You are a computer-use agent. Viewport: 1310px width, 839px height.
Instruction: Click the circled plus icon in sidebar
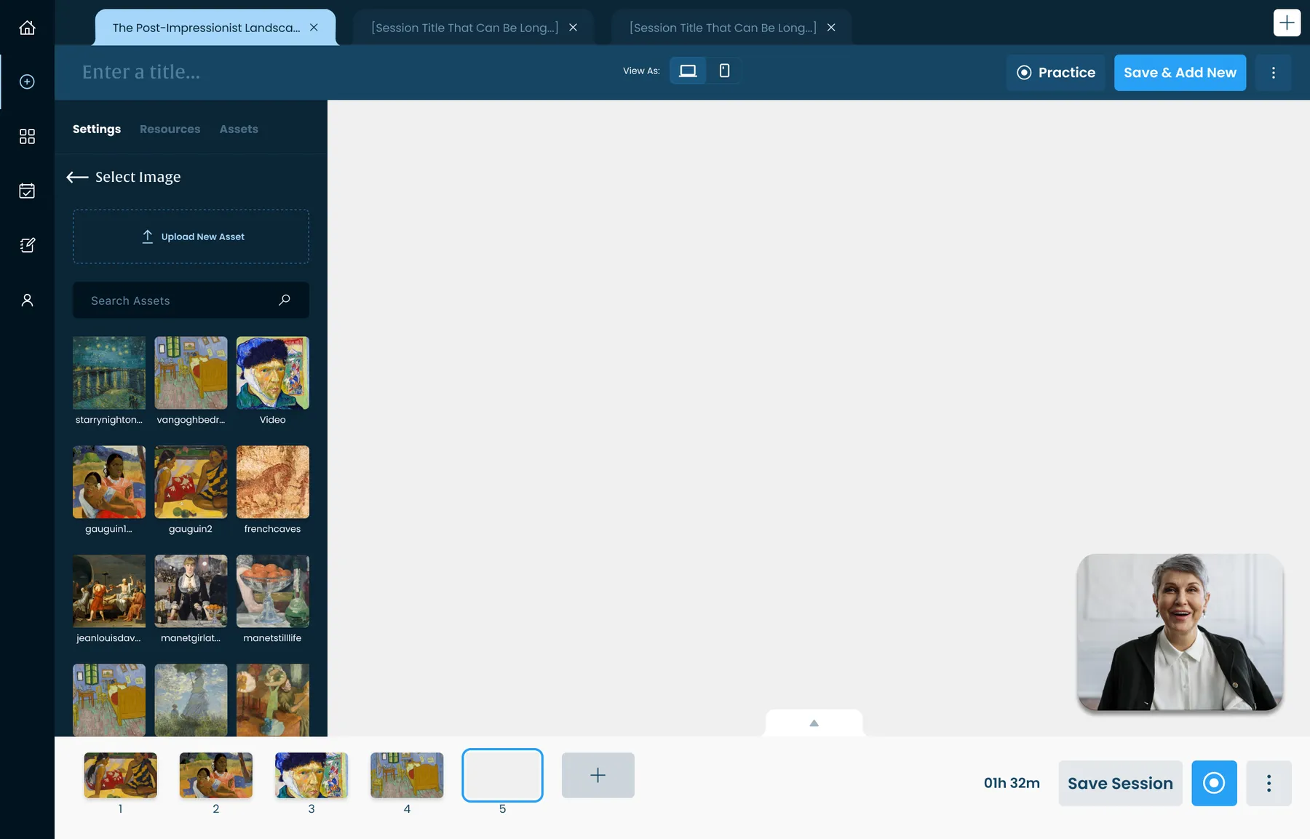click(27, 81)
